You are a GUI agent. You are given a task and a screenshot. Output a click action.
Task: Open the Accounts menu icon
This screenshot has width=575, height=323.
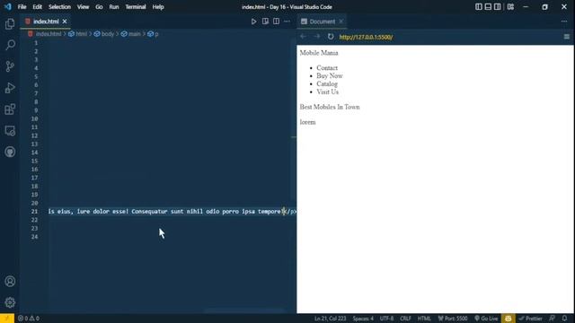pyautogui.click(x=10, y=281)
